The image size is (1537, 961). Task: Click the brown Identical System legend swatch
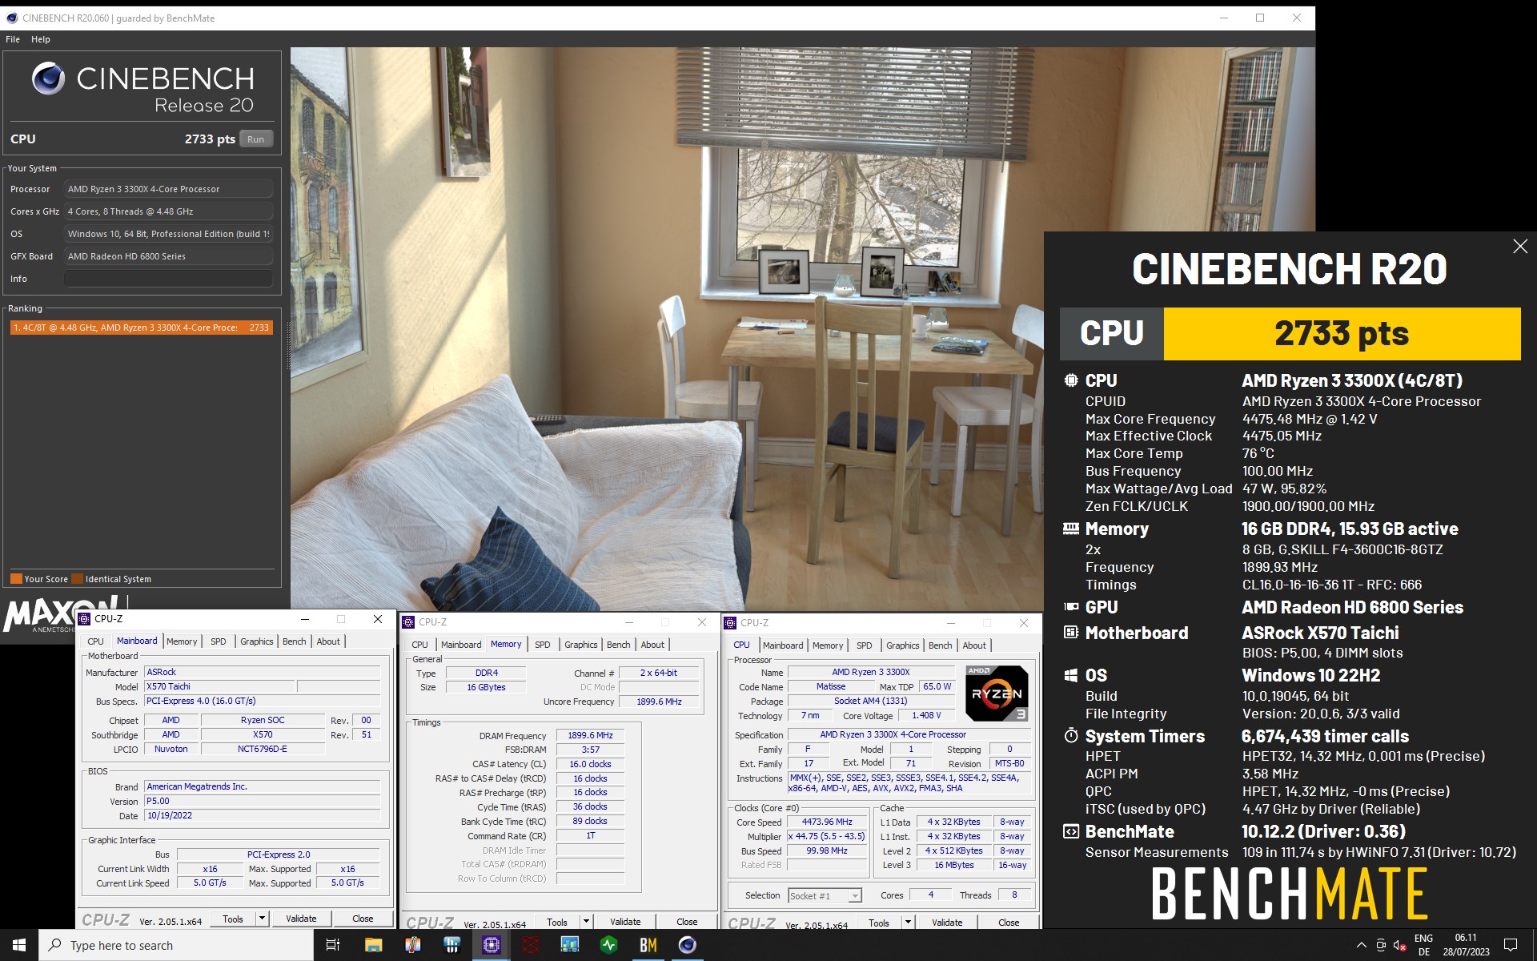pos(77,579)
